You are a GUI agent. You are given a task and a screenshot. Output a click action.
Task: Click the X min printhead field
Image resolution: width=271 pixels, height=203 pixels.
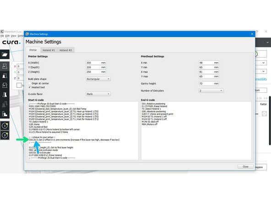pos(209,63)
